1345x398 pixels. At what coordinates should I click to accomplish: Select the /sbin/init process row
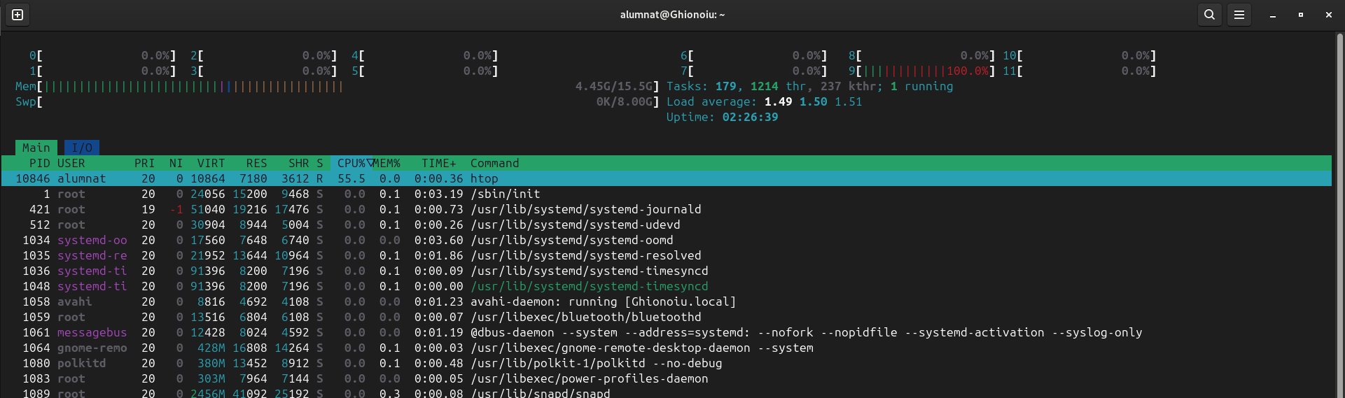(x=504, y=194)
